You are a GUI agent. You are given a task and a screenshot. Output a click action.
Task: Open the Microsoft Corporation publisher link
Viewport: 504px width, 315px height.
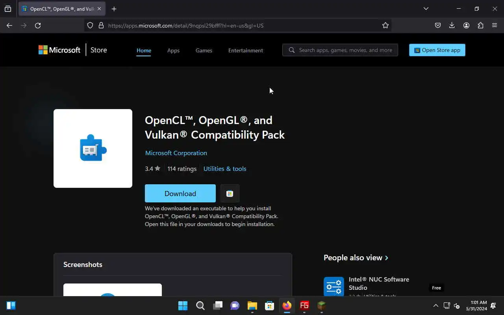(176, 153)
